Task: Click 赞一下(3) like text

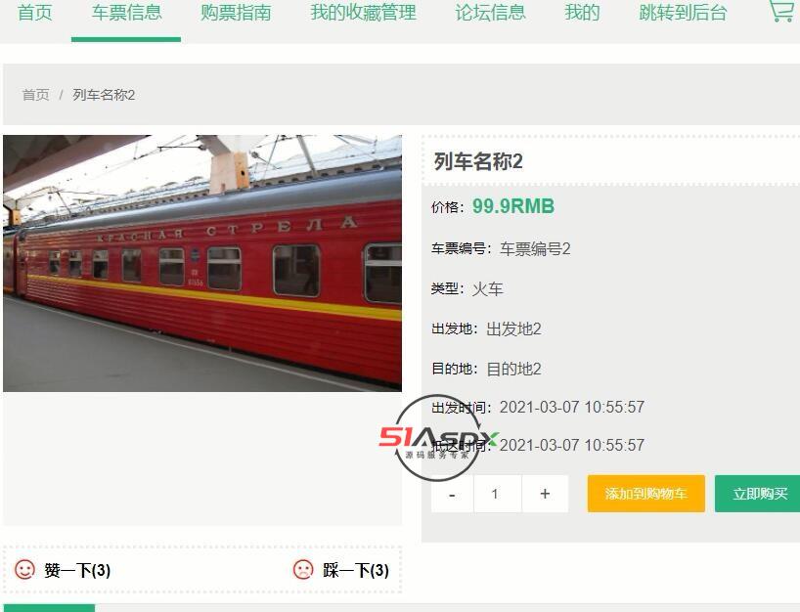Action: point(77,570)
